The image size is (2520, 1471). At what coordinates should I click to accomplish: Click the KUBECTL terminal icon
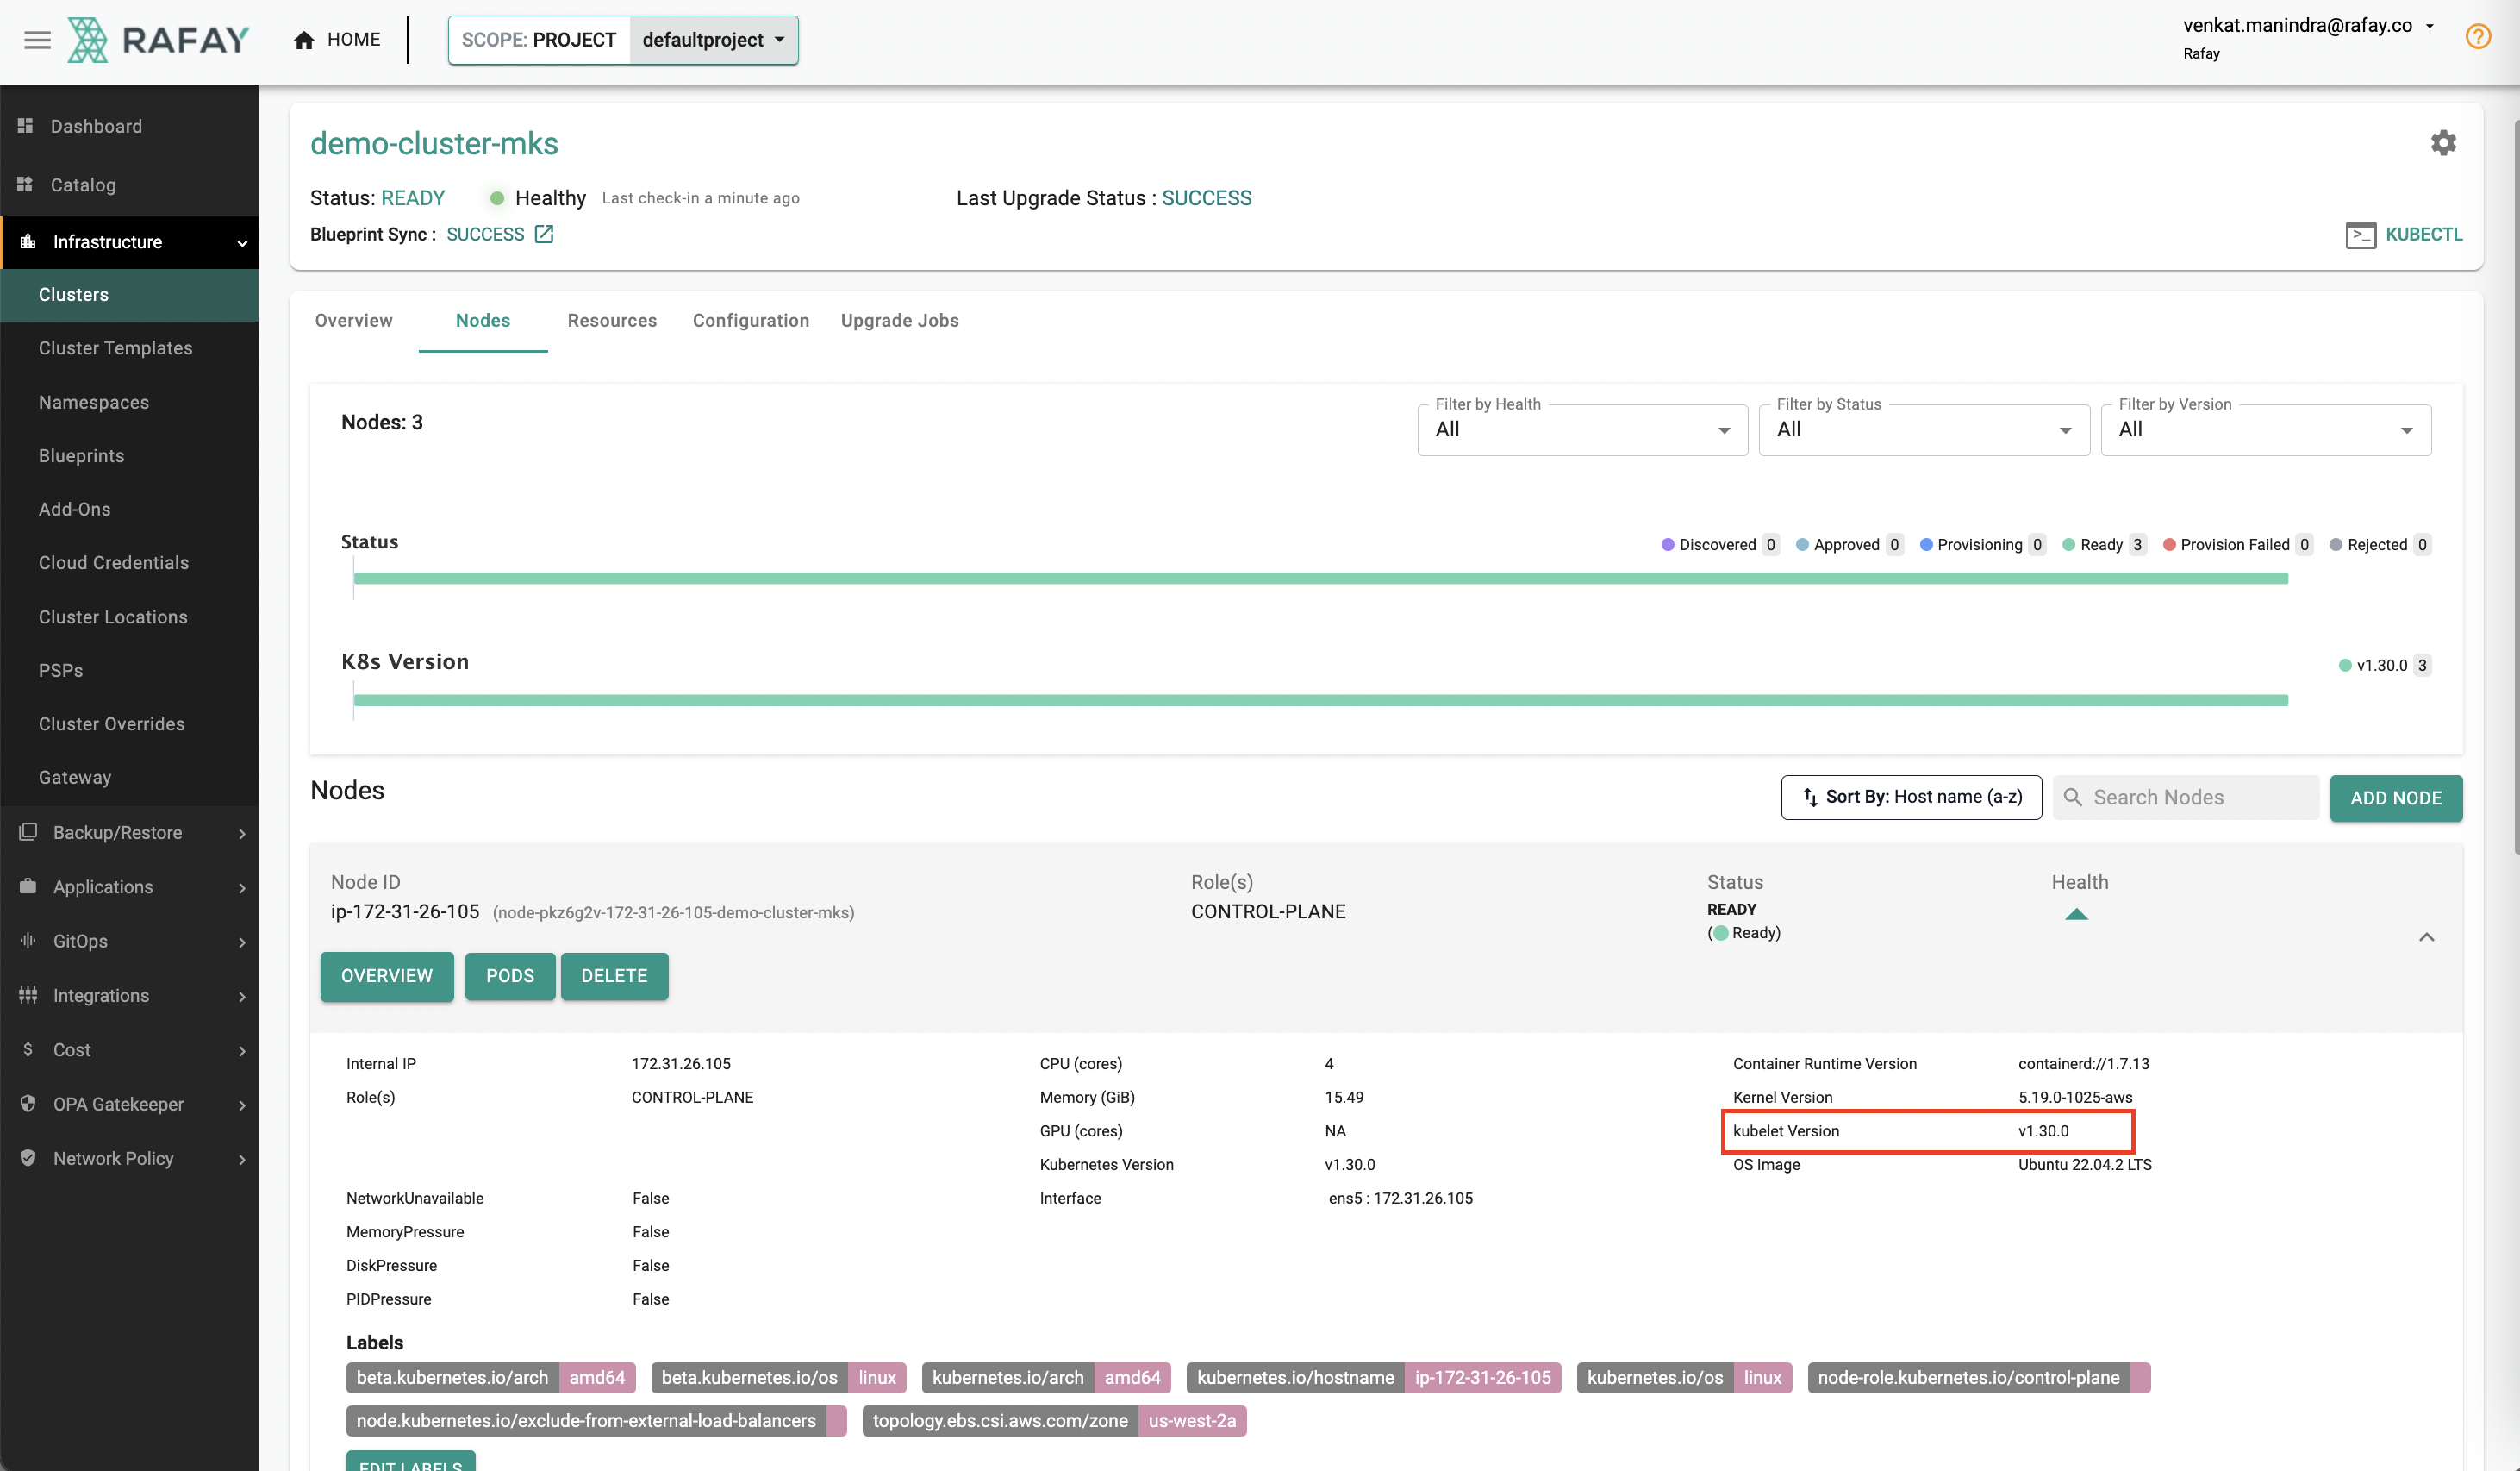tap(2360, 235)
